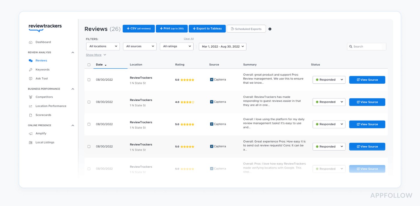420x206 pixels.
Task: Open the All locations filter dropdown
Action: 103,46
